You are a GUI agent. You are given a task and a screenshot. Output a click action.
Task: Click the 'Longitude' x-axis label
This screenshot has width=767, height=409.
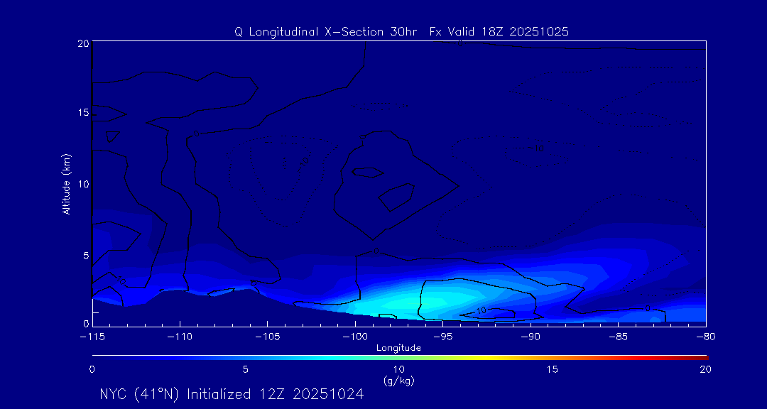[398, 348]
